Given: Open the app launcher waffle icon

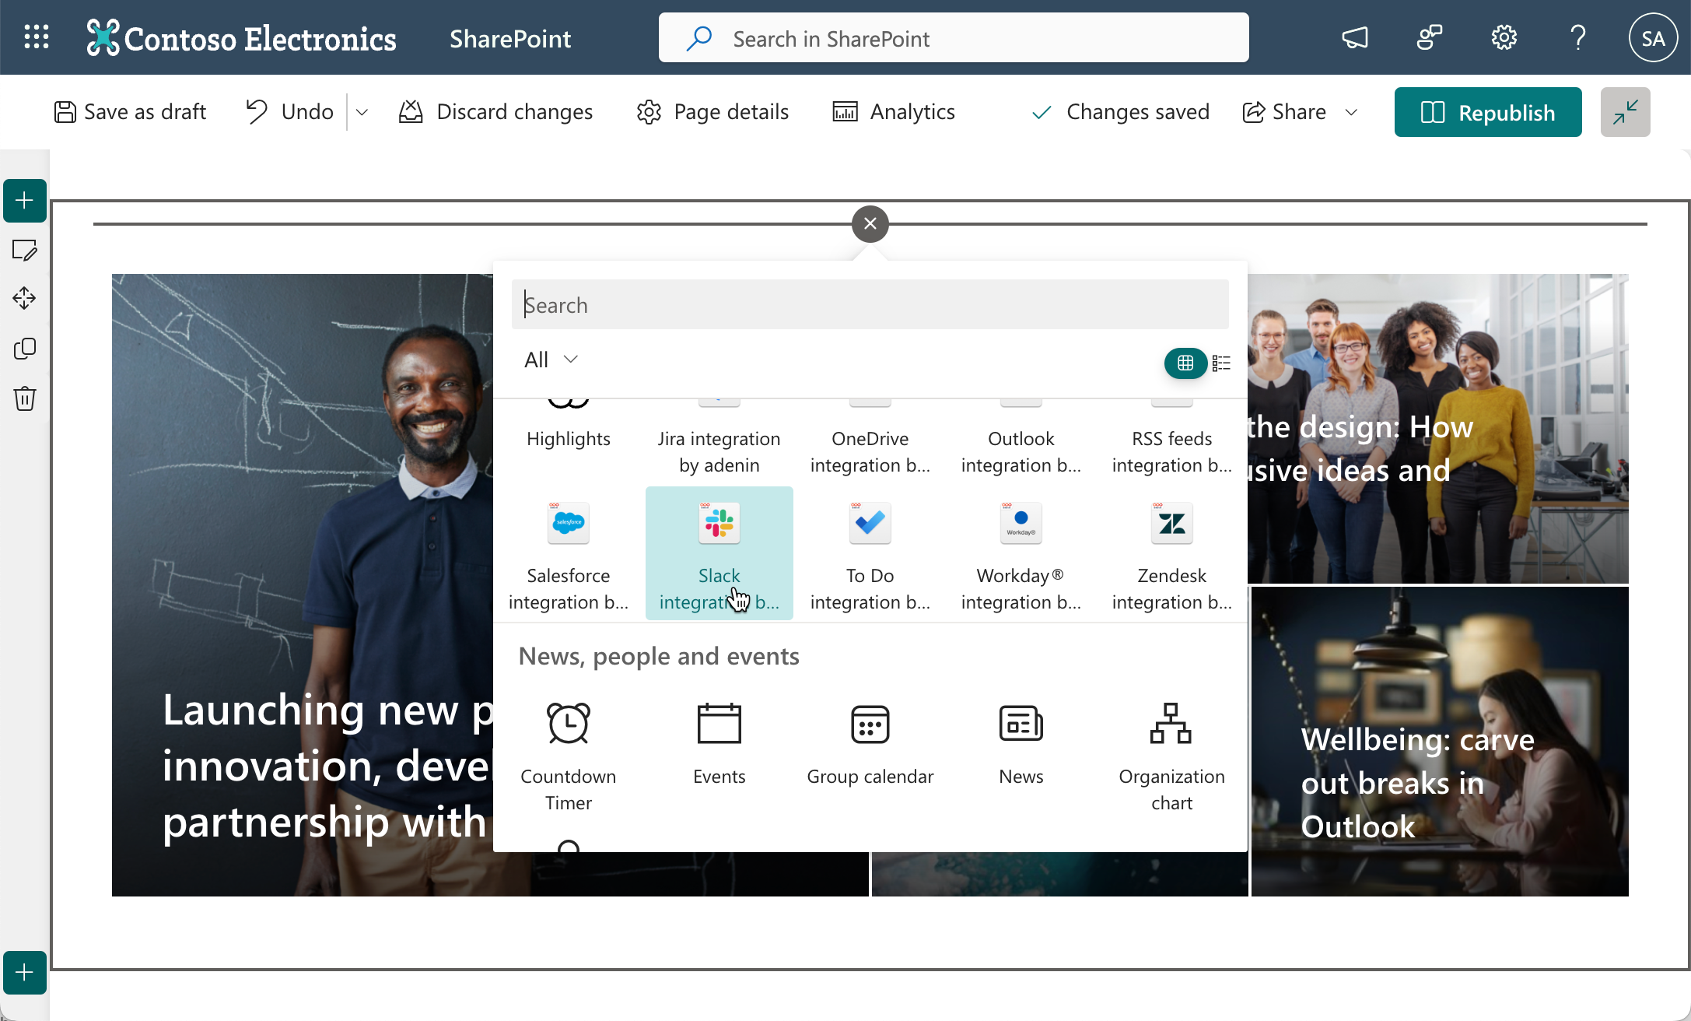Looking at the screenshot, I should [37, 37].
